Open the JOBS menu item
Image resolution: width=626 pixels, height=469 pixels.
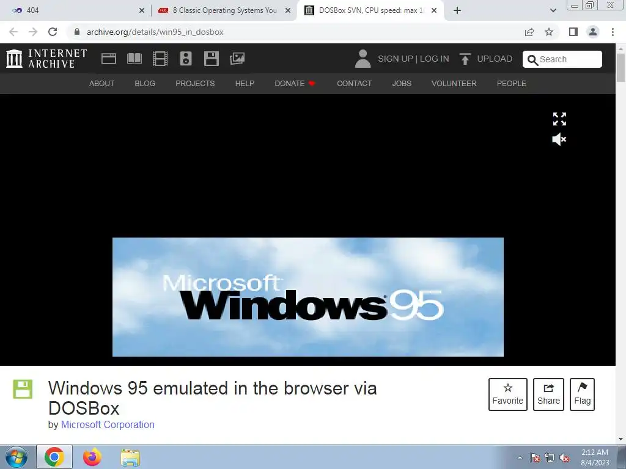402,83
